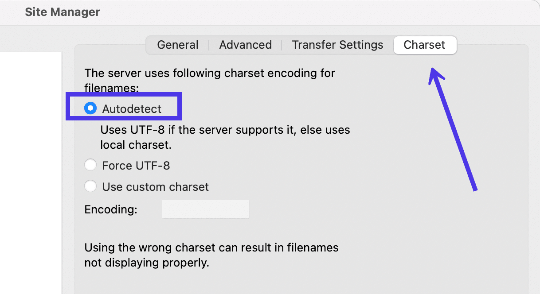The image size is (540, 294).
Task: Click the "Autodetect" label text
Action: tap(132, 108)
